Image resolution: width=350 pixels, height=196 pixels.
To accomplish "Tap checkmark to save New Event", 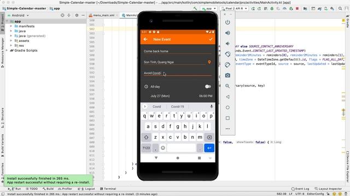I will (x=211, y=39).
